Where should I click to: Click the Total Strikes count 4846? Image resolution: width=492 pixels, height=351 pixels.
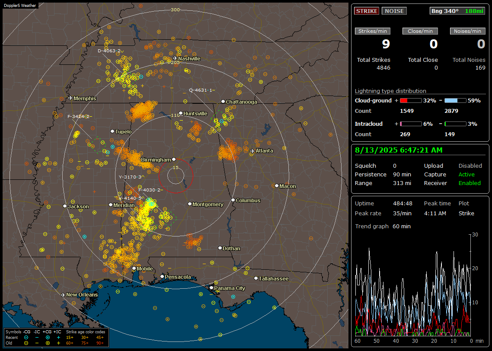point(383,68)
